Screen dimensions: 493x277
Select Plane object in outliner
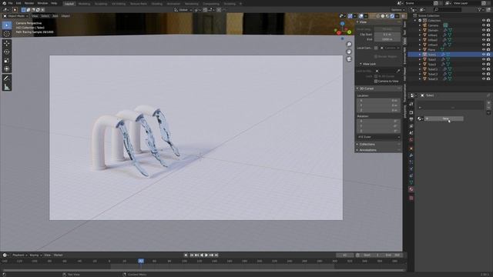click(431, 49)
